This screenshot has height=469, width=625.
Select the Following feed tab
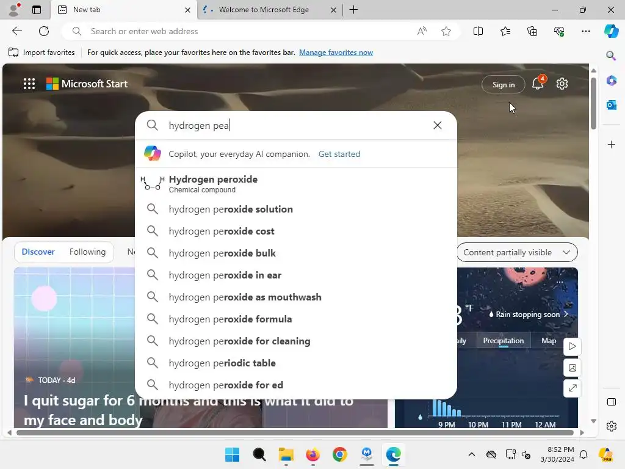point(87,252)
